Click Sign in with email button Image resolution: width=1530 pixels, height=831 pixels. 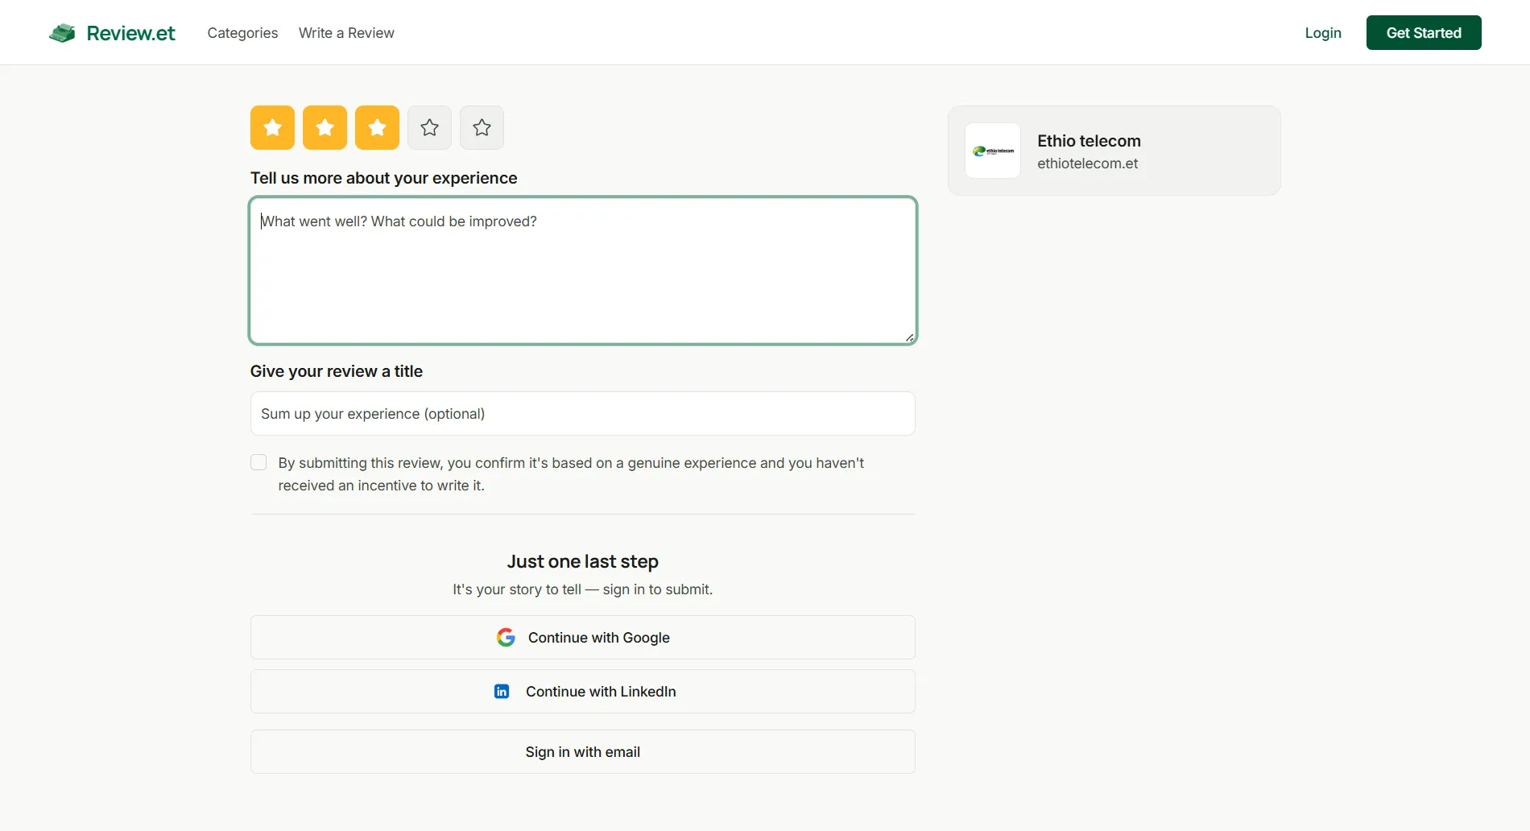[x=583, y=752]
